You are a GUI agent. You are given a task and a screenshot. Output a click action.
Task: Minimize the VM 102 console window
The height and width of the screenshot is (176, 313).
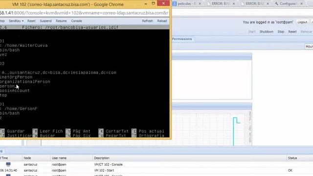tap(146, 3)
